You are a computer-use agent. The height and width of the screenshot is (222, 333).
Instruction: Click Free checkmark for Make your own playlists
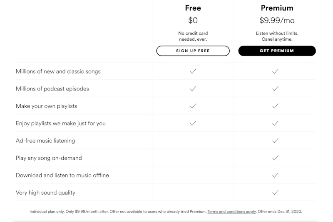pos(193,106)
